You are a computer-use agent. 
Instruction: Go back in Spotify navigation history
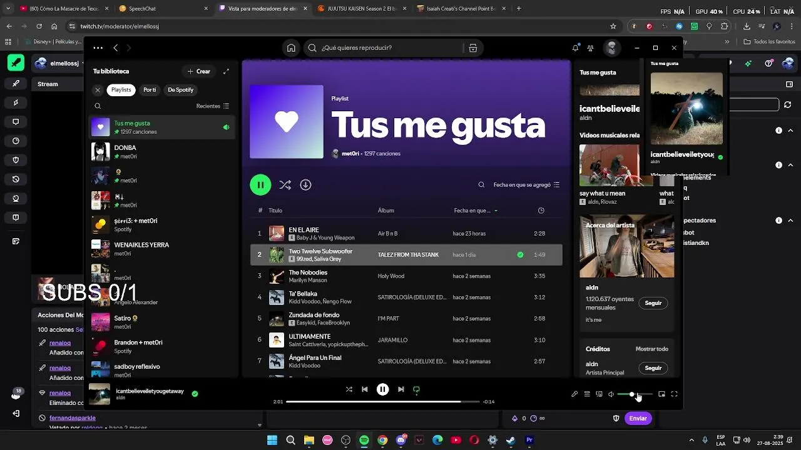click(x=116, y=48)
